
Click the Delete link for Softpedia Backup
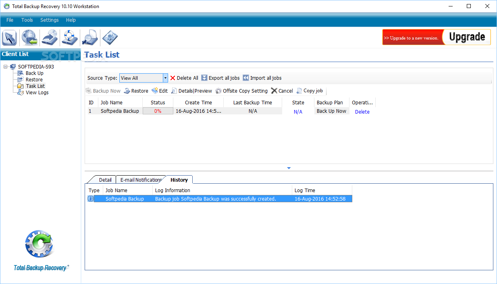(x=362, y=112)
